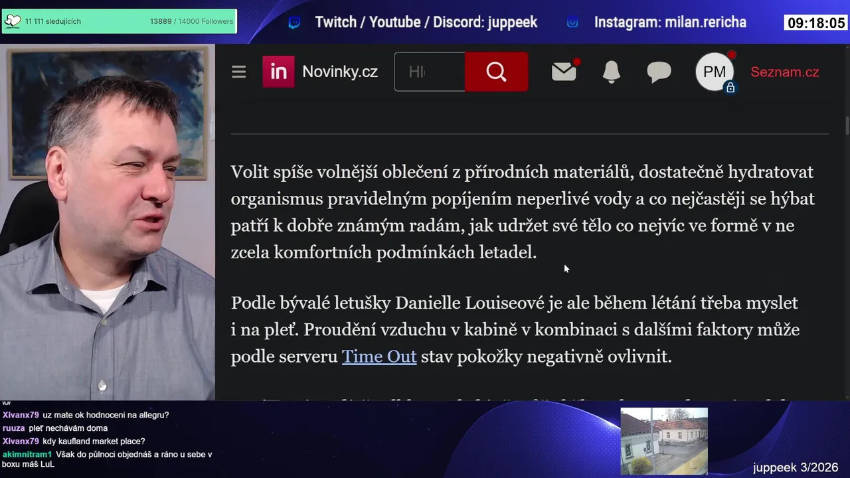The width and height of the screenshot is (850, 478).
Task: Focus the search input field
Action: [x=430, y=72]
